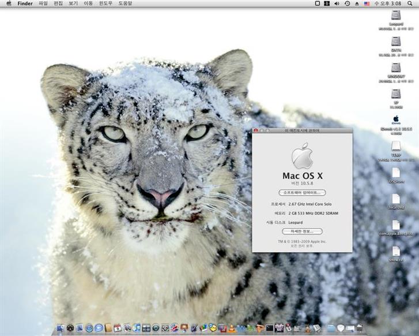Select the Leopard drive on desktop
The image size is (419, 336).
point(396,16)
